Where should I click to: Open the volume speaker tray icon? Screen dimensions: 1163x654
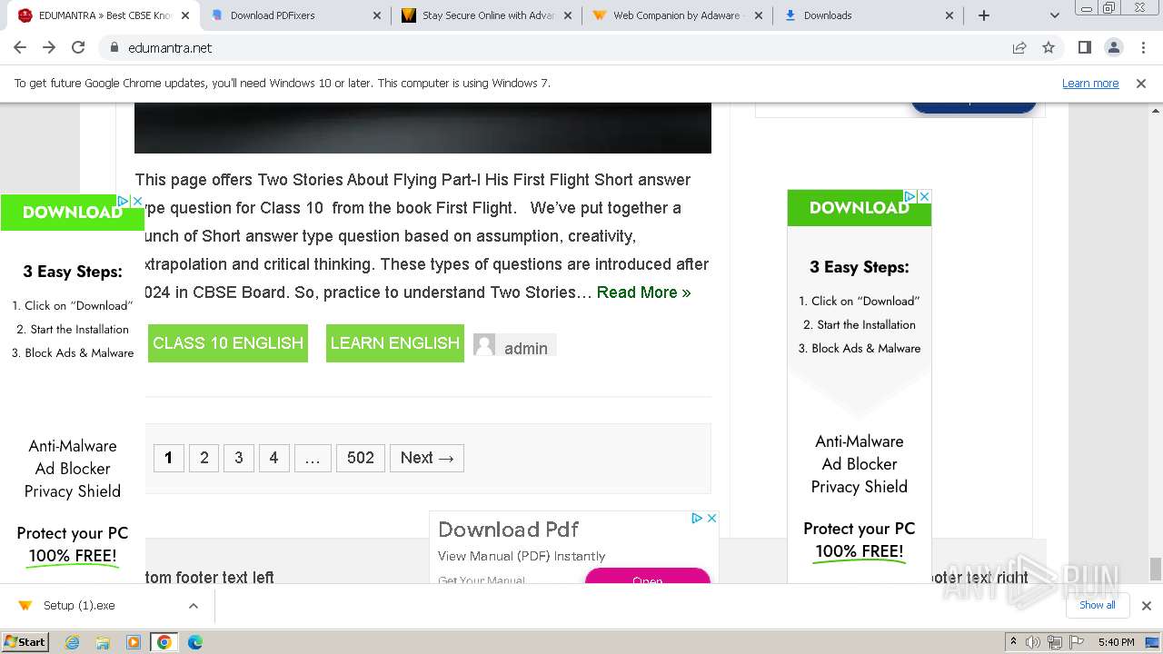tap(1033, 642)
